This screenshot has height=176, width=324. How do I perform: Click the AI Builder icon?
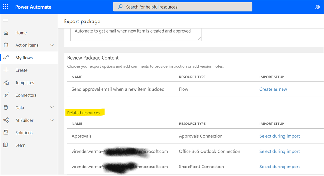(x=6, y=120)
